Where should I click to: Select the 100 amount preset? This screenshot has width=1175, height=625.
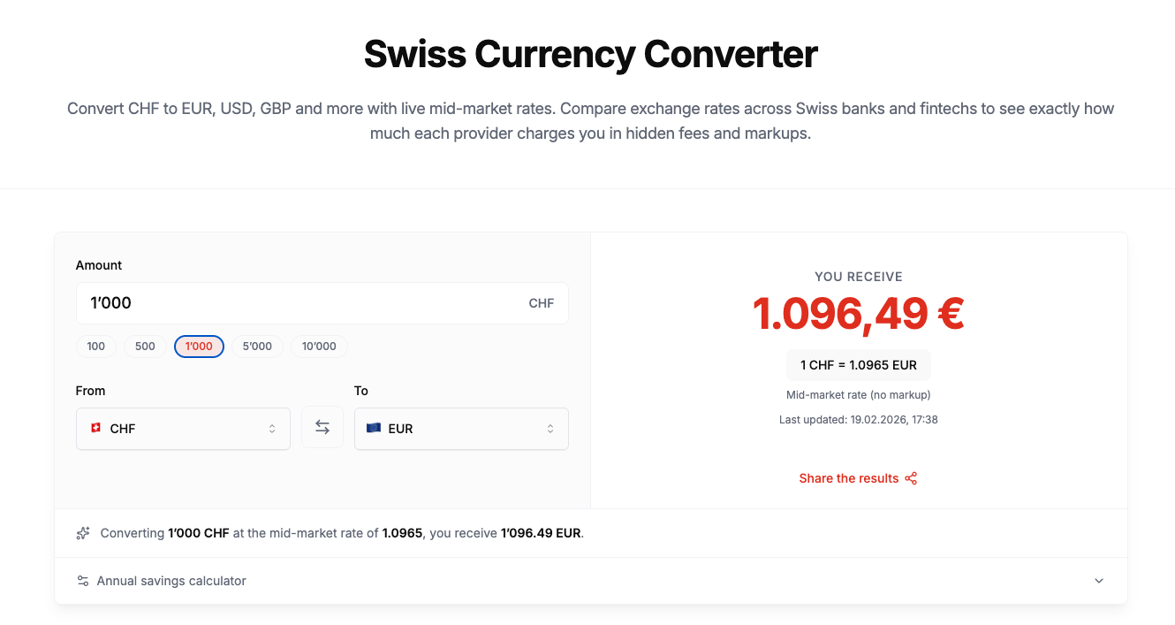[95, 346]
